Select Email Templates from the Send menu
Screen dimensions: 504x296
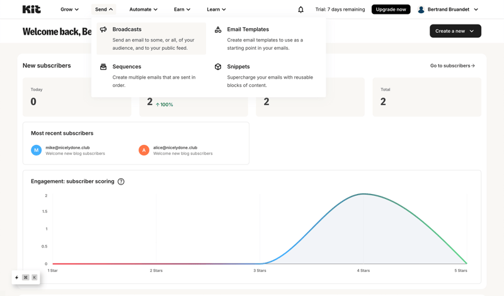point(266,38)
